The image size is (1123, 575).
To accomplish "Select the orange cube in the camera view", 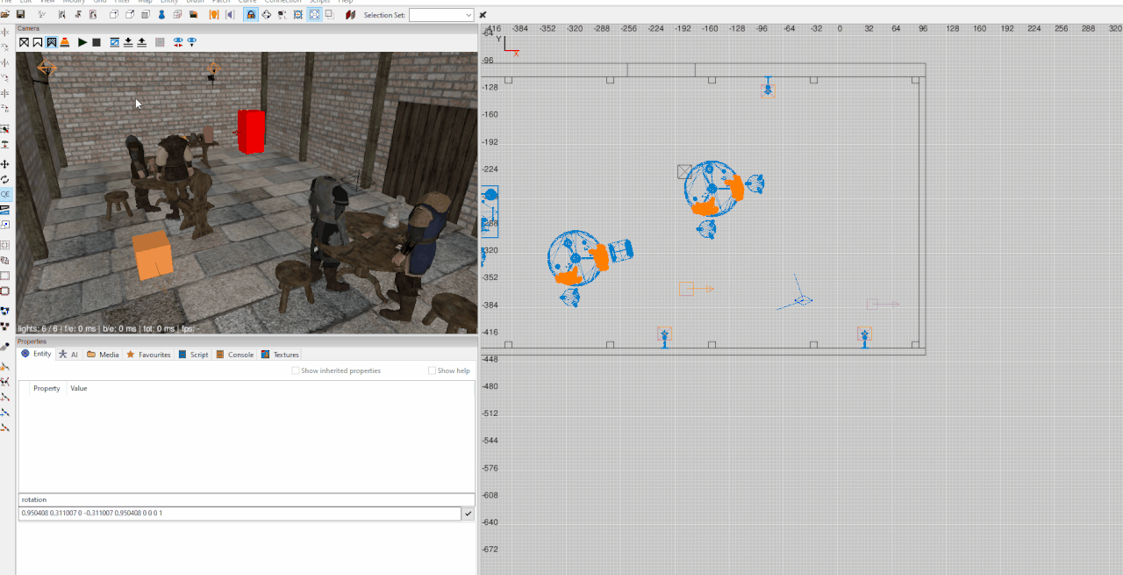I will [x=153, y=255].
